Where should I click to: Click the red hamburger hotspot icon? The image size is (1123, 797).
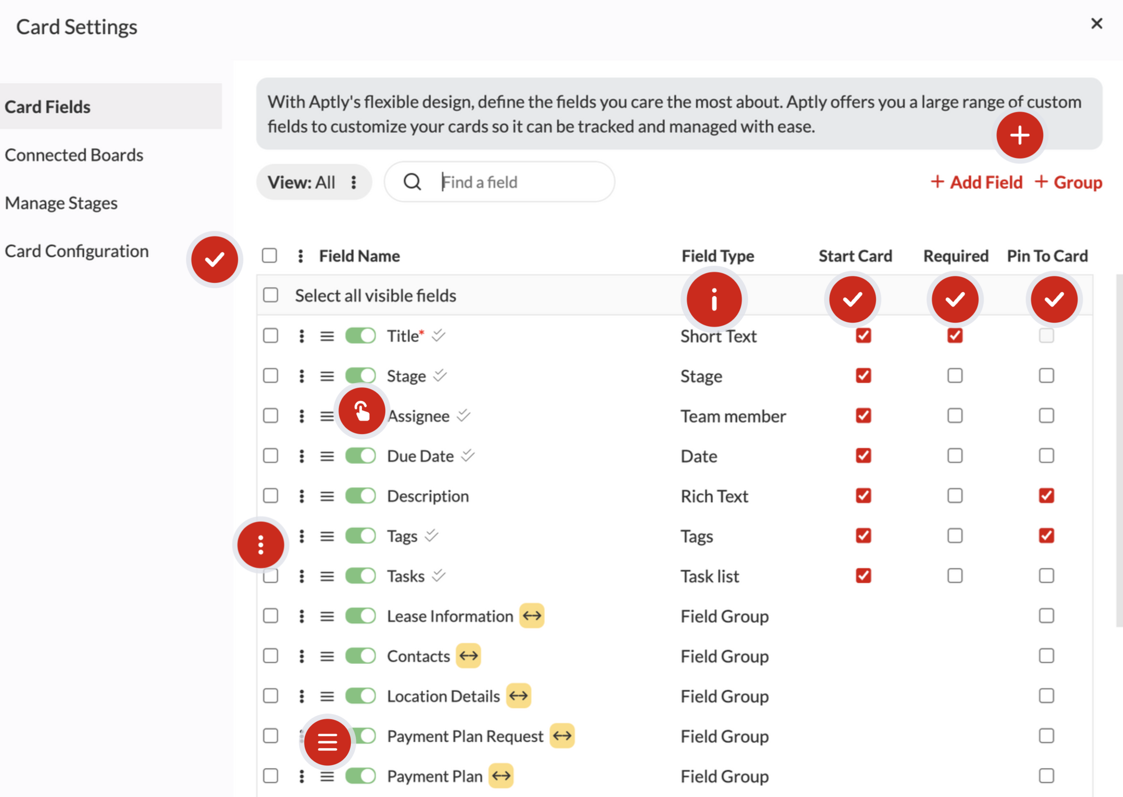(x=327, y=741)
